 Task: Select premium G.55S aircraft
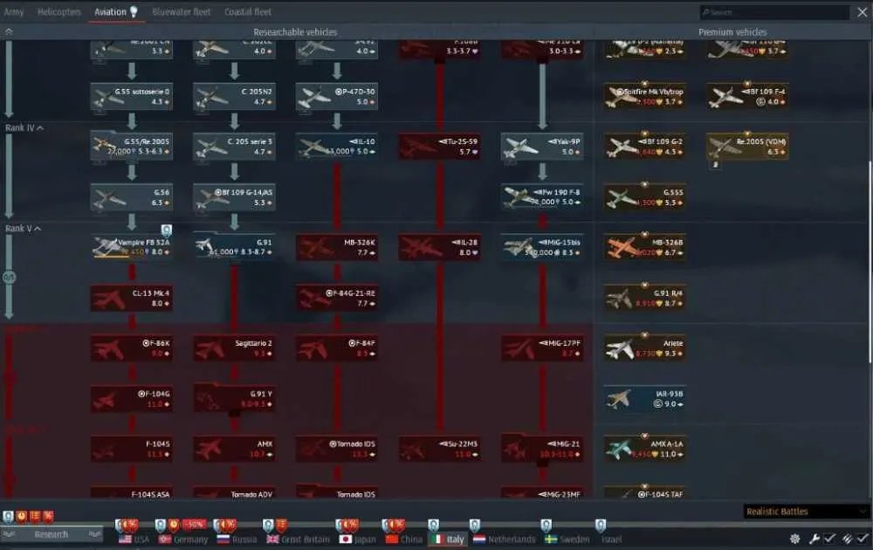click(x=645, y=197)
